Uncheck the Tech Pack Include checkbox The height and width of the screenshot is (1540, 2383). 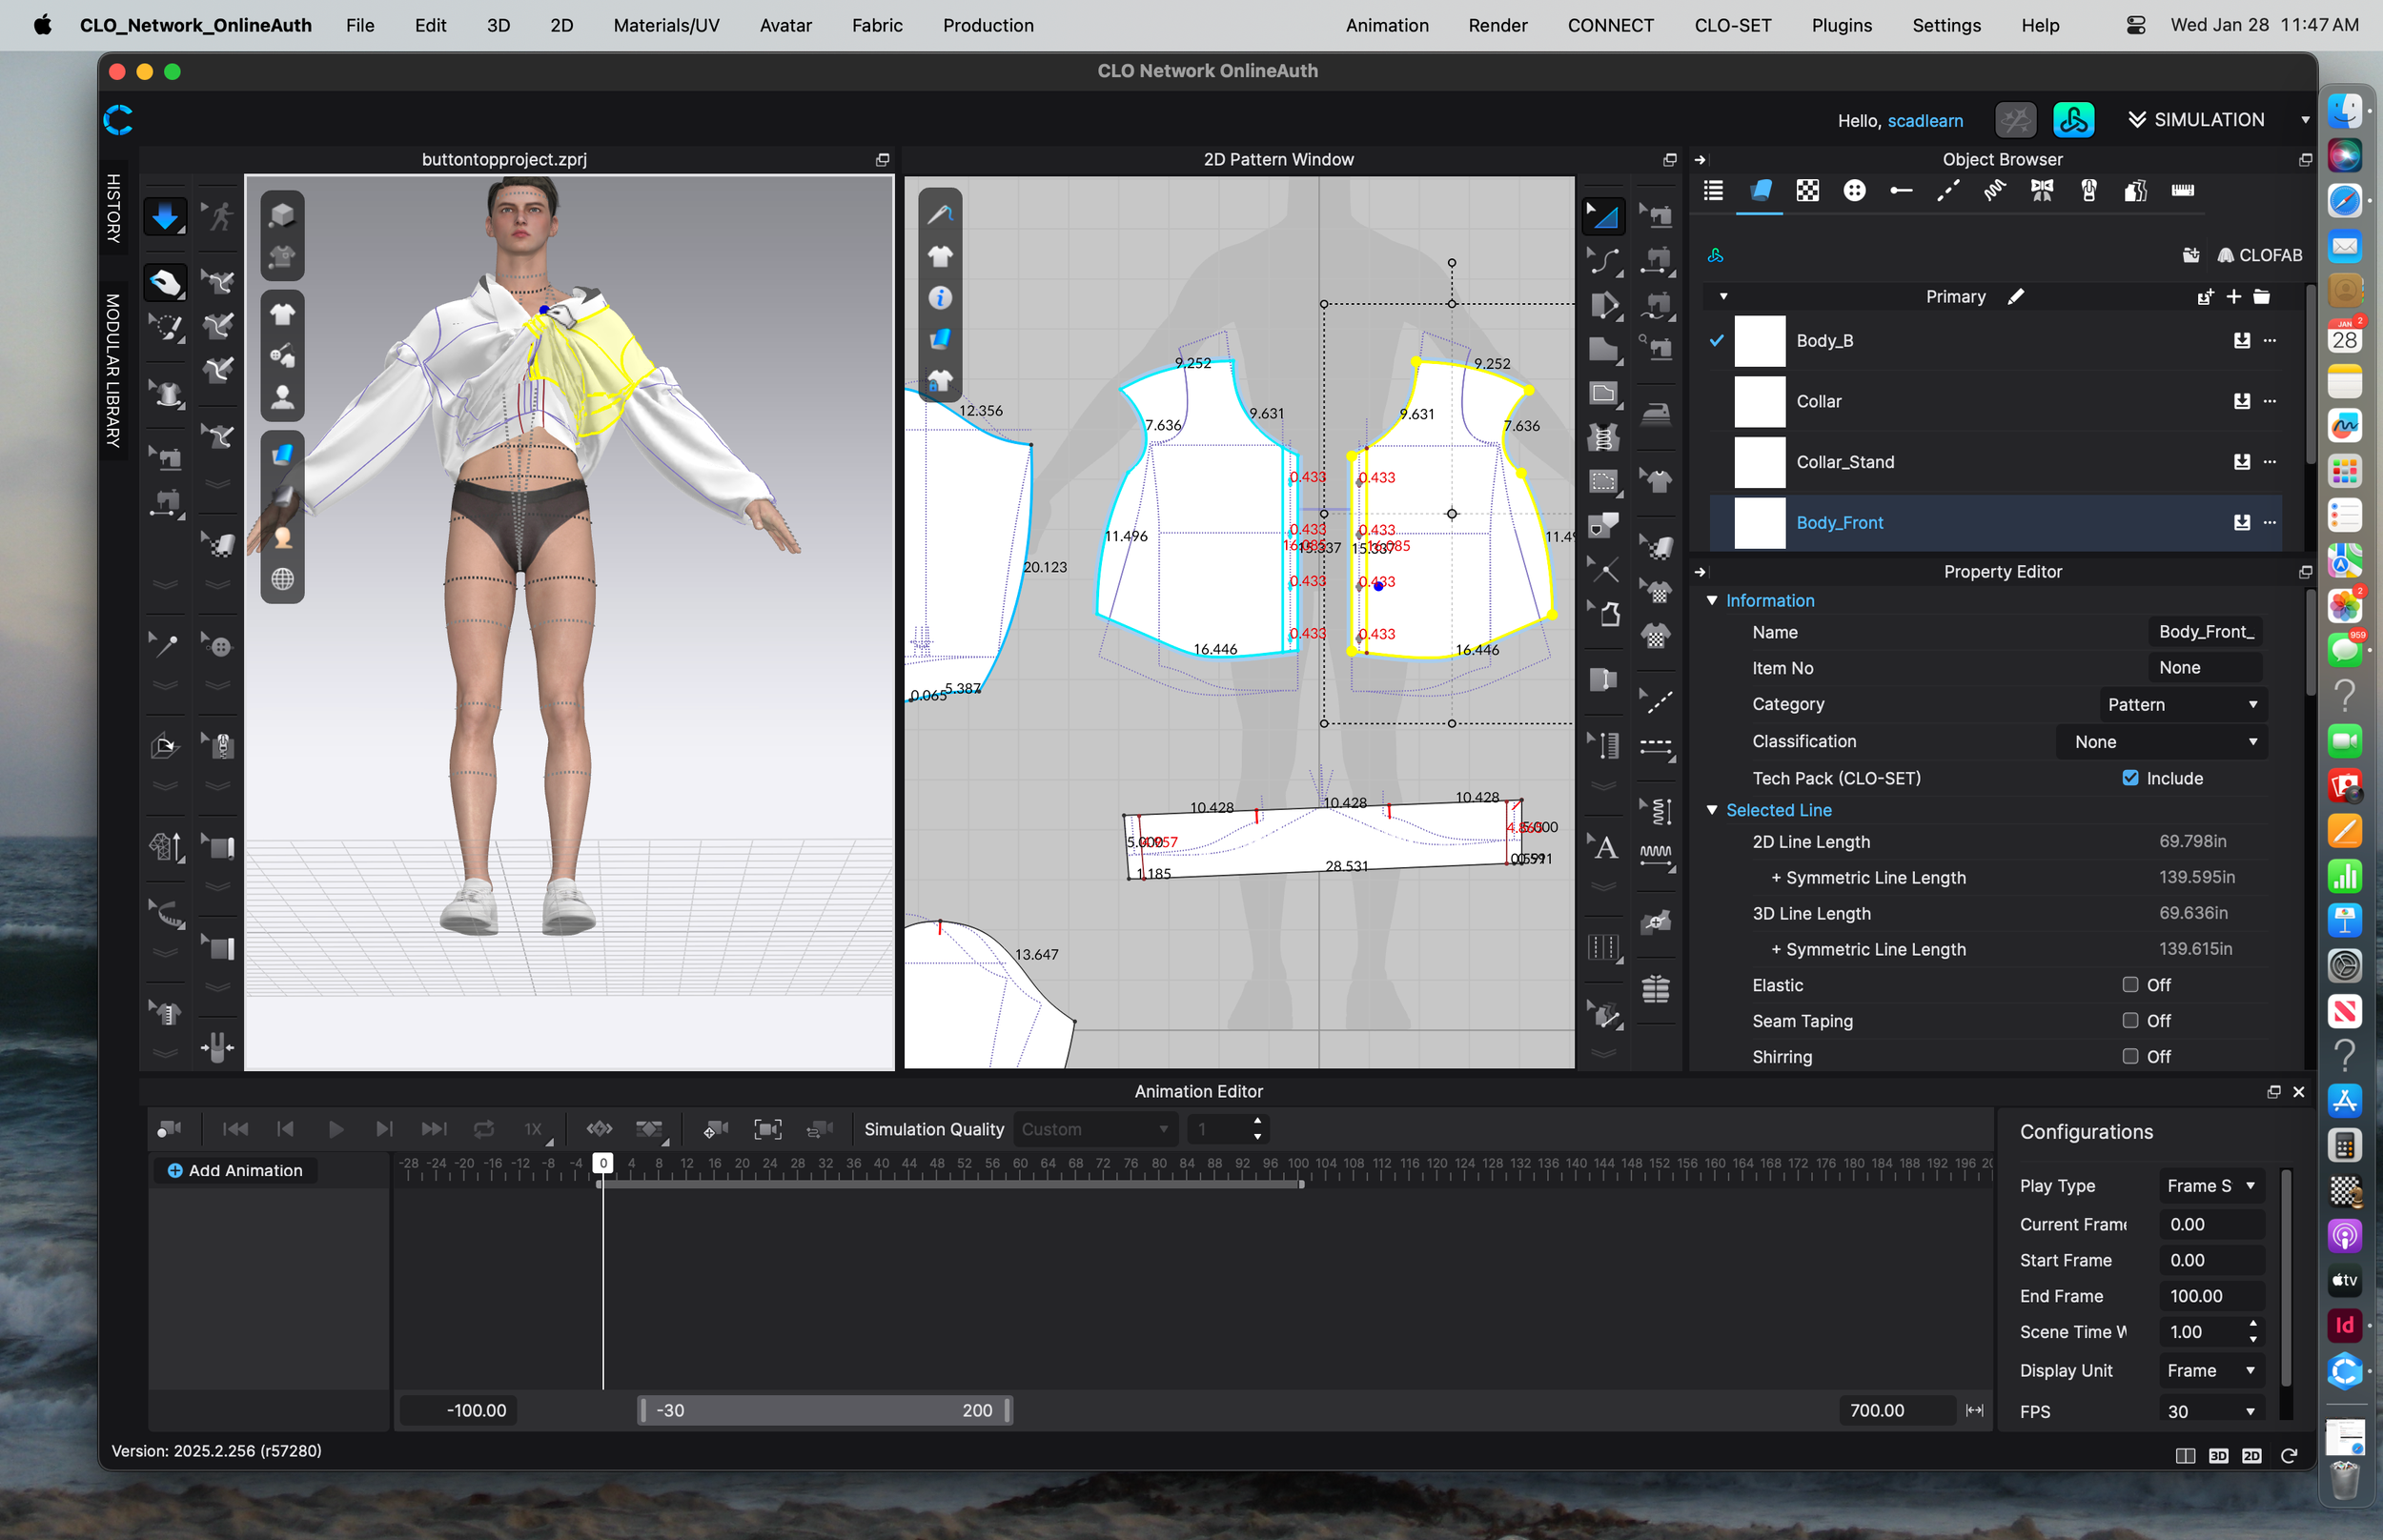[x=2130, y=778]
